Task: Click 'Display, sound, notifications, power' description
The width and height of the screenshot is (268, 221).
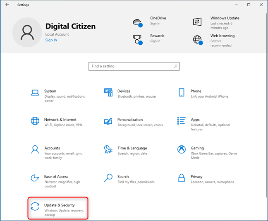Action: coord(65,98)
